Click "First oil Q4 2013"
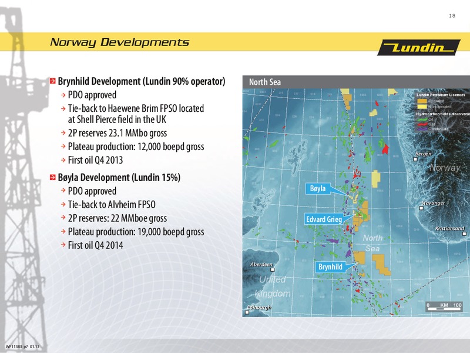This screenshot has height=353, width=470. click(95, 160)
